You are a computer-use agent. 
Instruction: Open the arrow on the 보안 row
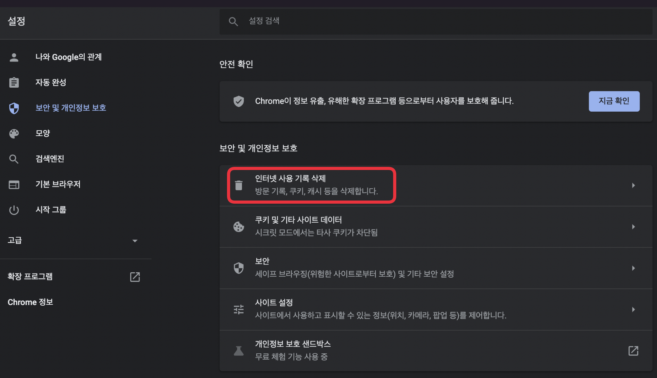633,268
